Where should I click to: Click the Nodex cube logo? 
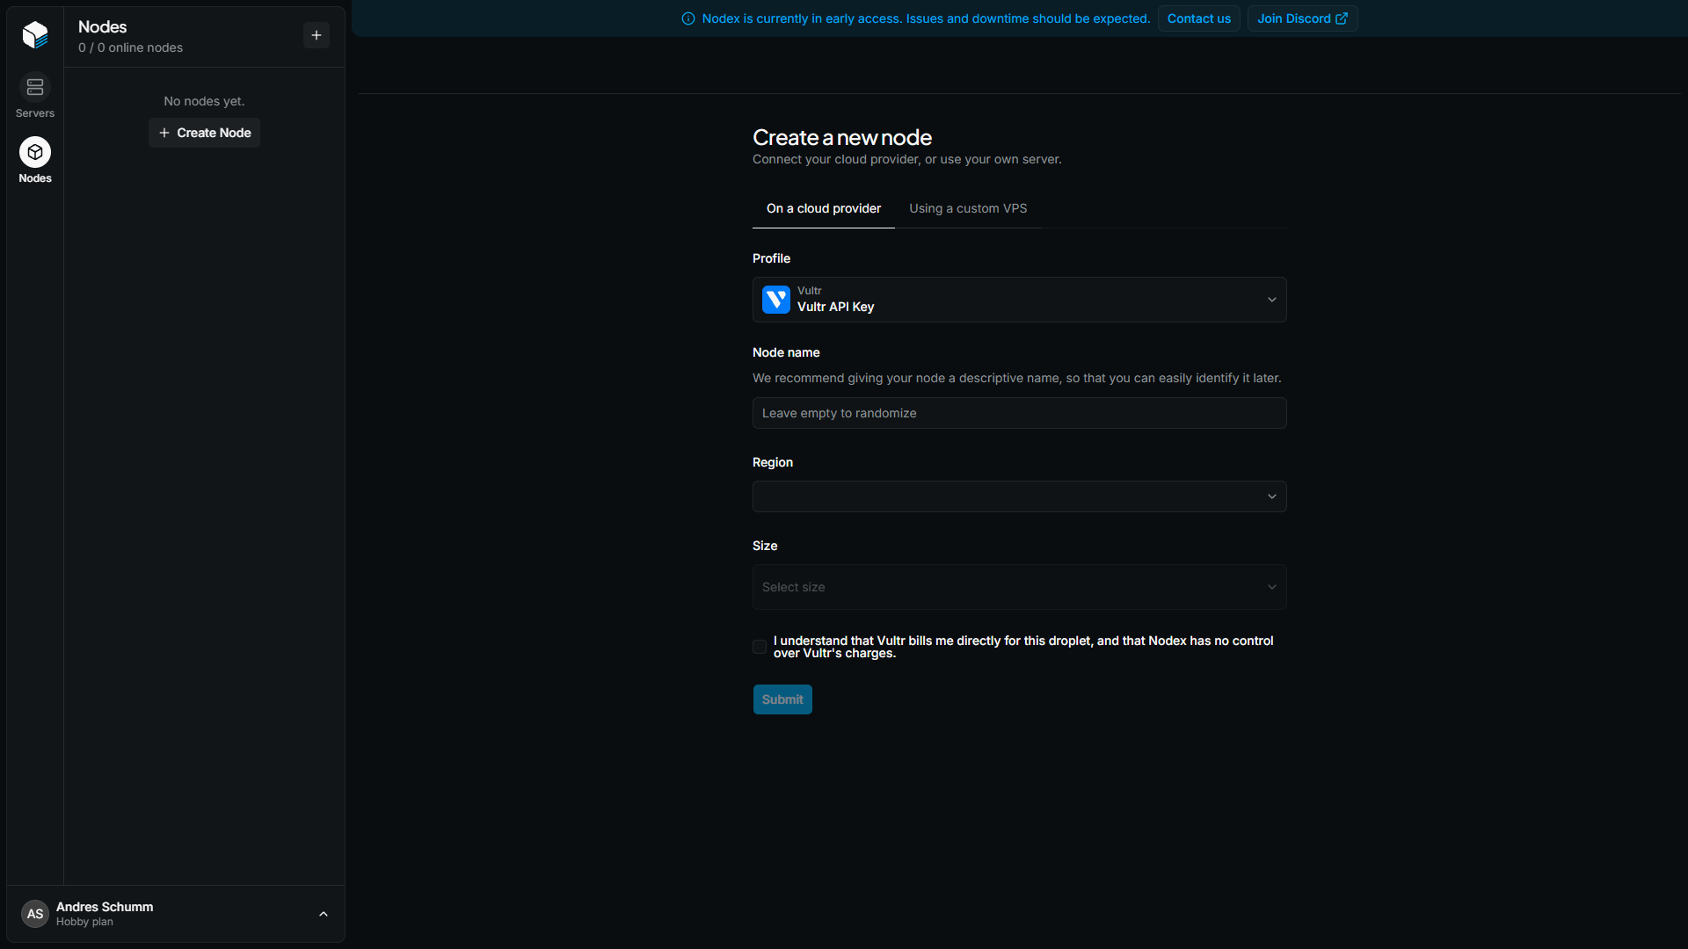(35, 35)
